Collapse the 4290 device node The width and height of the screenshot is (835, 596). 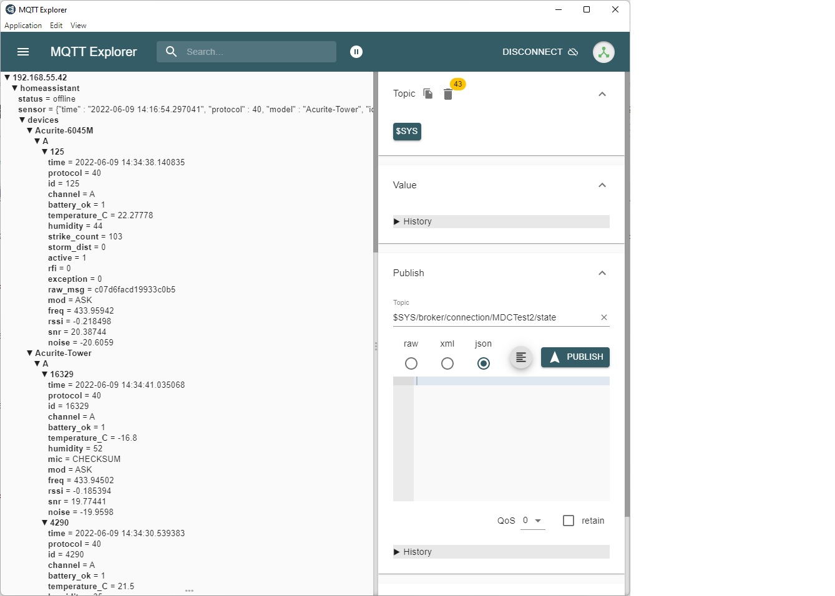[x=45, y=522]
